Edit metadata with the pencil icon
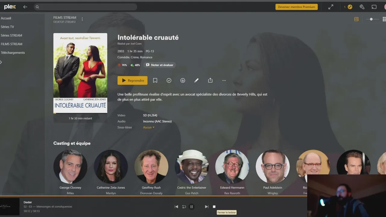 coord(196,80)
